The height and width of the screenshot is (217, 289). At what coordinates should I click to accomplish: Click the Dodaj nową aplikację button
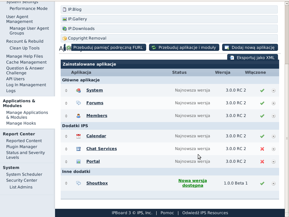click(x=250, y=47)
